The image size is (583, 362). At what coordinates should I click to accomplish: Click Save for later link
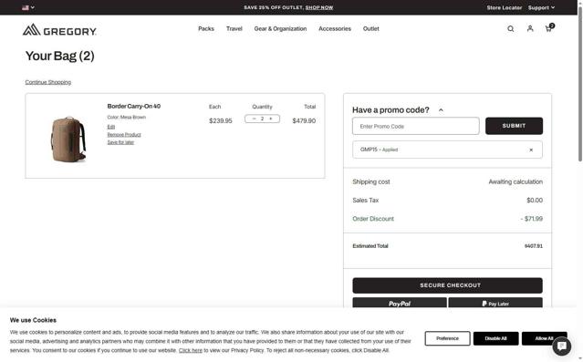coord(120,142)
